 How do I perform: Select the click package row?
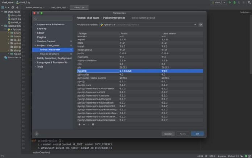click(140, 43)
